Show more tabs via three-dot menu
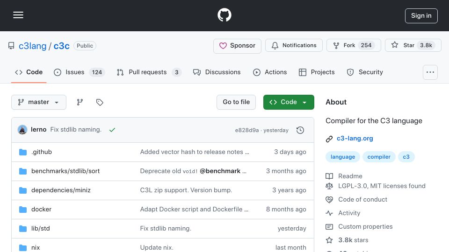Image resolution: width=449 pixels, height=252 pixels. tap(430, 72)
